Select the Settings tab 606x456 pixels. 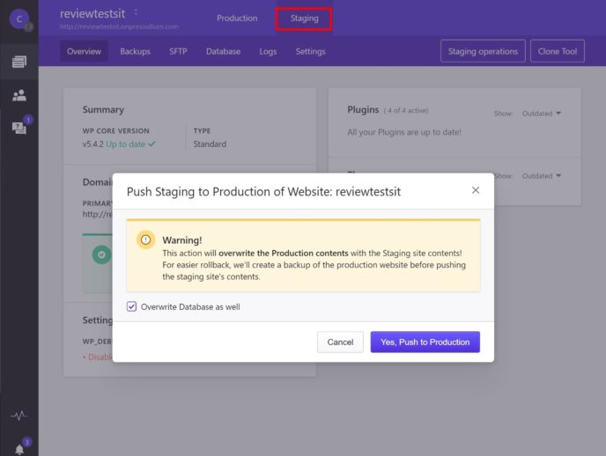click(310, 51)
